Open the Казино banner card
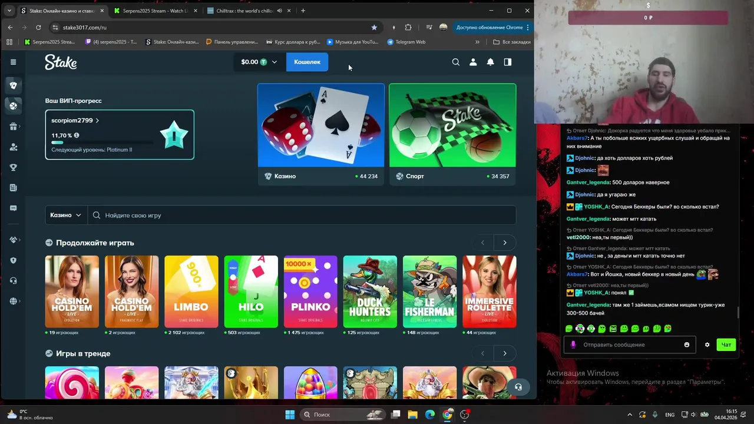 tap(321, 134)
